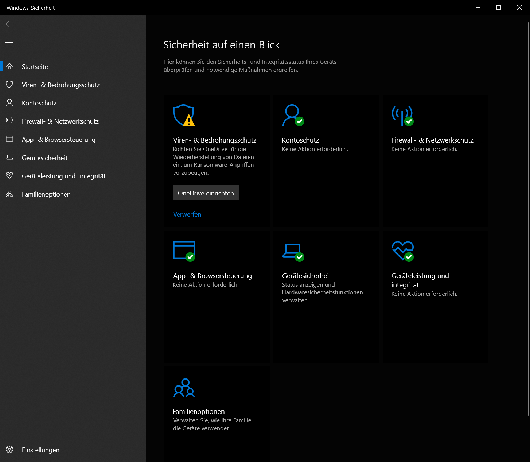This screenshot has width=530, height=462.
Task: Open Geräteleistung und -integrität sidebar item
Action: click(63, 176)
